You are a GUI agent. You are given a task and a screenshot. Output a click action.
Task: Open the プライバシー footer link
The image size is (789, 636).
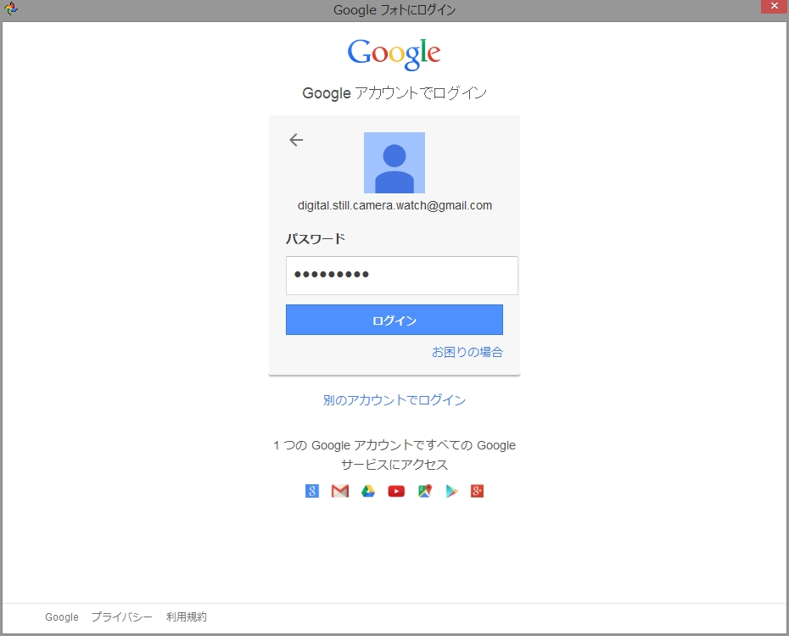click(122, 616)
